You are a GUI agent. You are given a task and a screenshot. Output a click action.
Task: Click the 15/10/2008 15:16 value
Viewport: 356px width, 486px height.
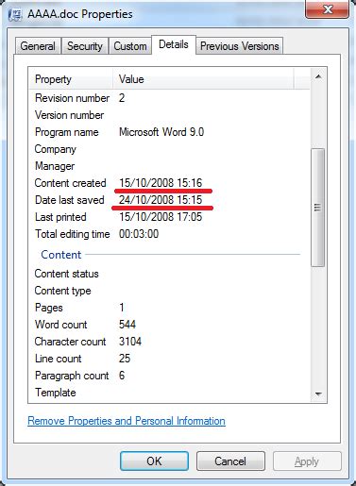coord(161,183)
